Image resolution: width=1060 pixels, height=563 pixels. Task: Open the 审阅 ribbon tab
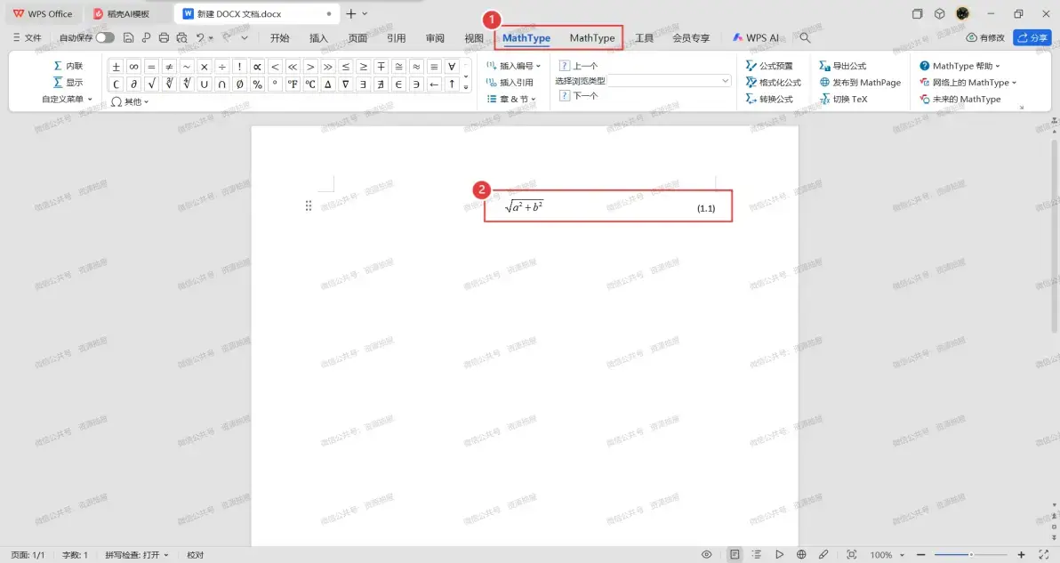[x=435, y=38]
